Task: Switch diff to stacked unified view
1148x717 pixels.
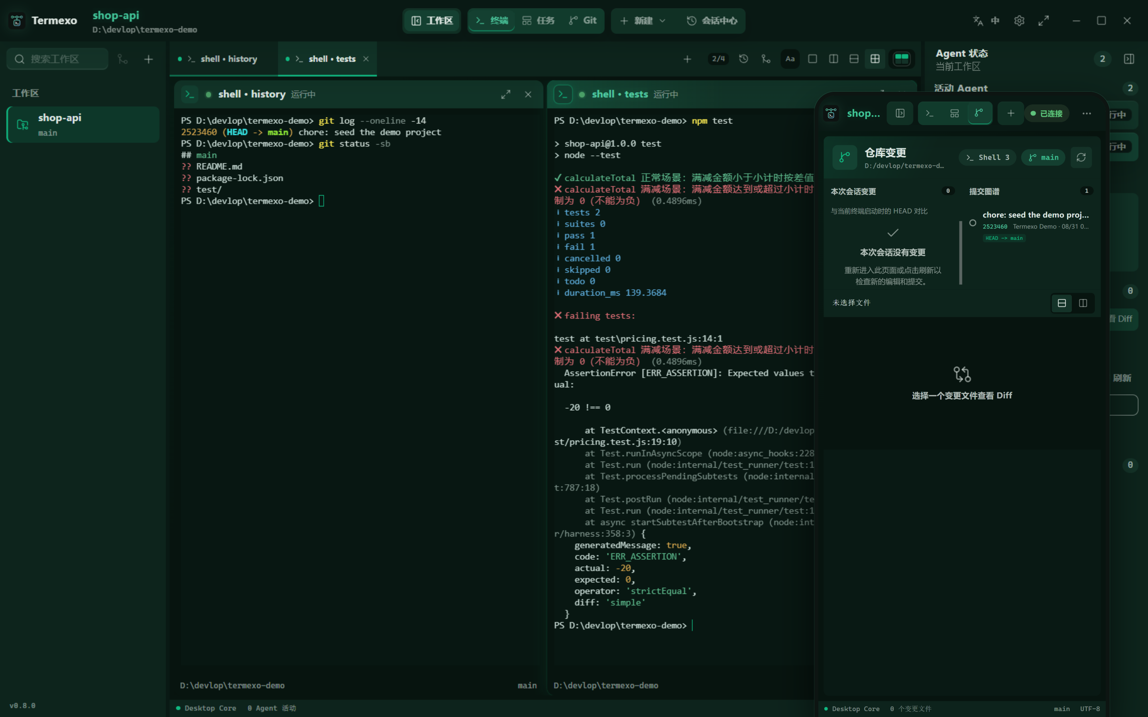Action: pos(1062,303)
